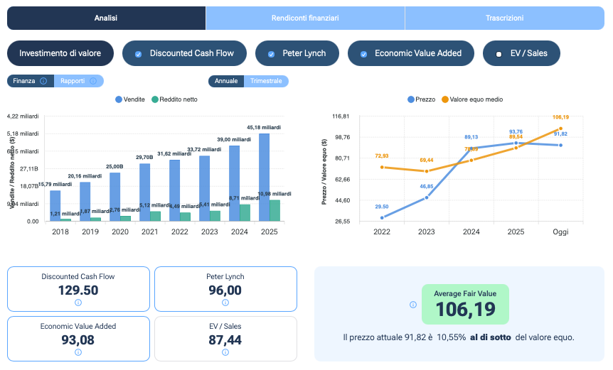Click the info icon next to Rapporti
Image resolution: width=613 pixels, height=370 pixels.
pyautogui.click(x=93, y=81)
